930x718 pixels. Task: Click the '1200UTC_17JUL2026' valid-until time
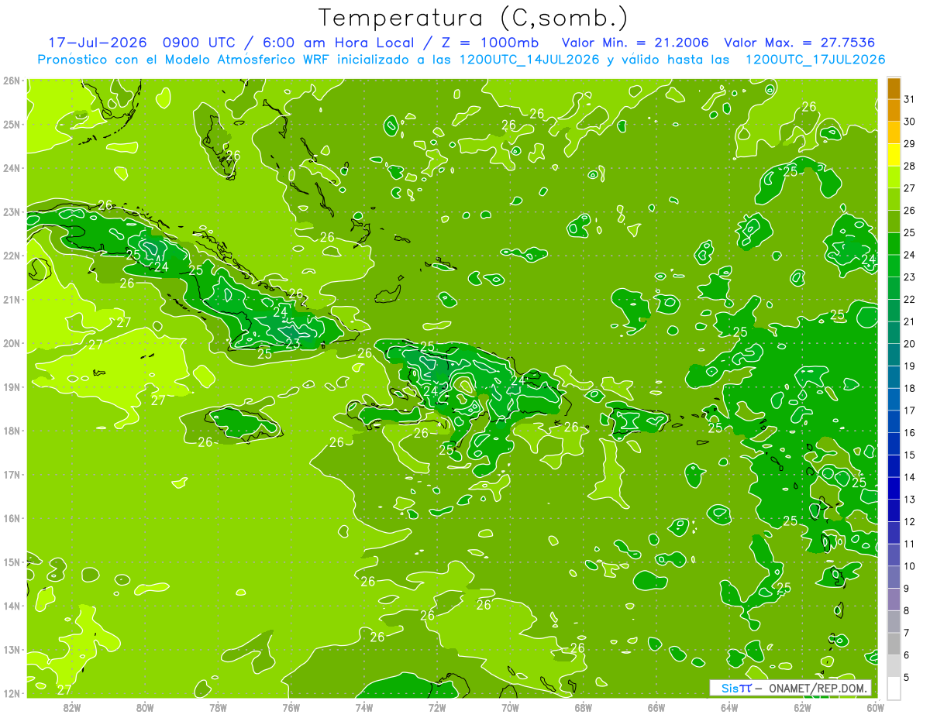[815, 60]
